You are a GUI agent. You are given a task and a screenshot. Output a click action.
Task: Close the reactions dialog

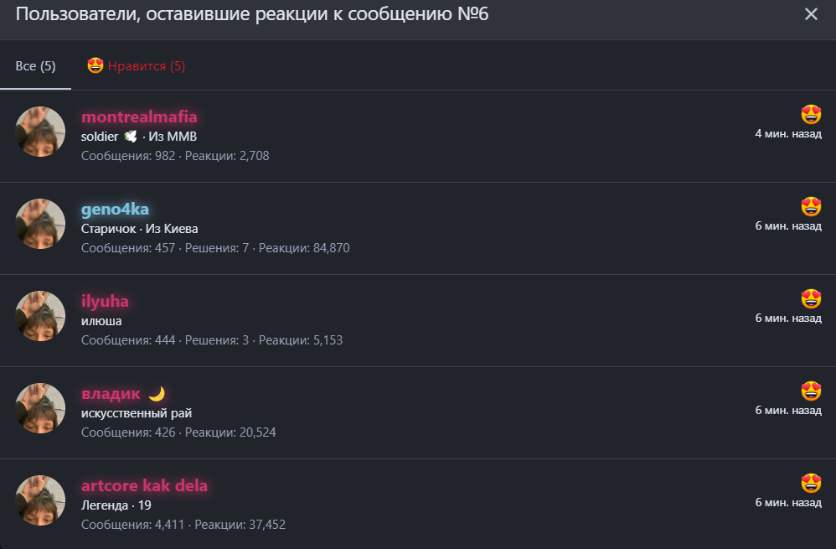point(811,14)
